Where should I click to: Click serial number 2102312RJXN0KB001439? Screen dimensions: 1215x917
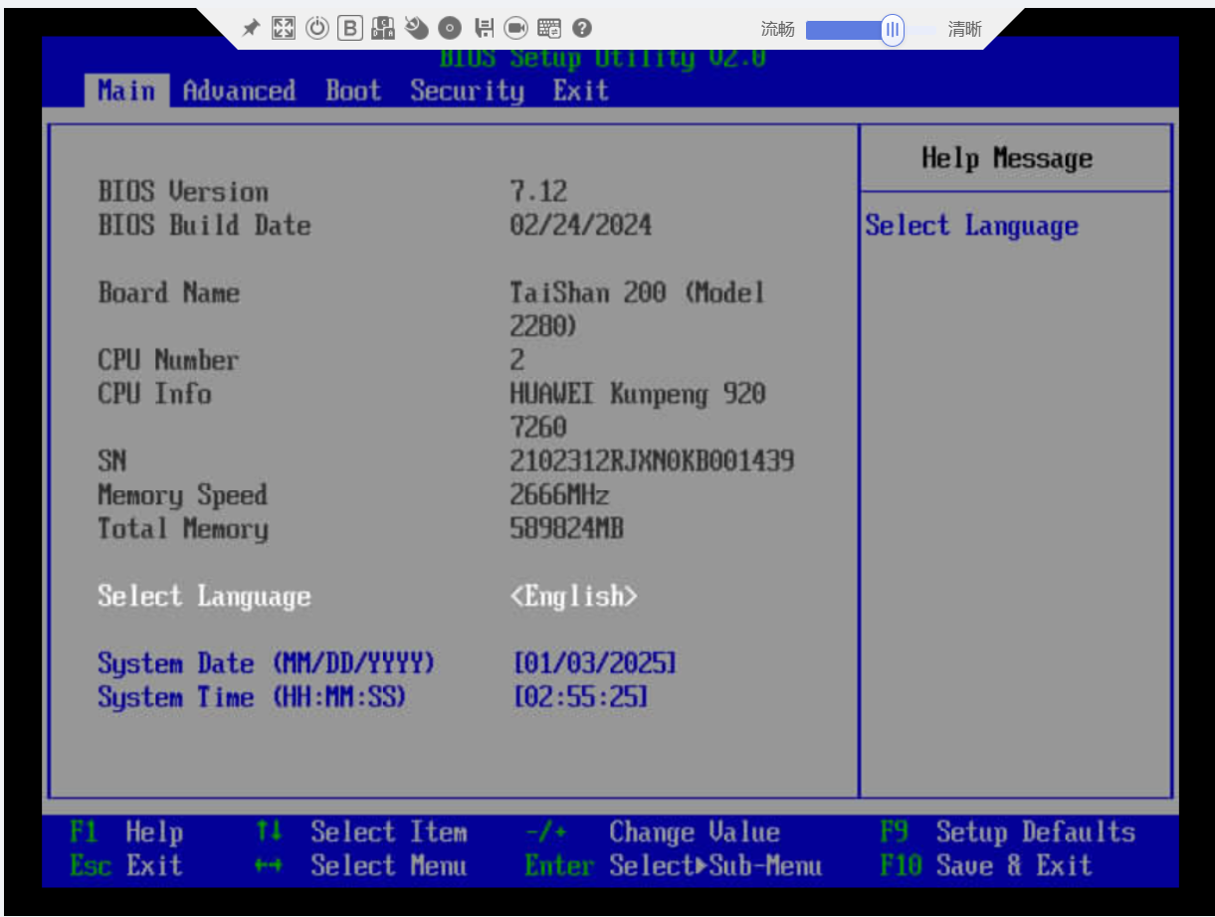[652, 461]
